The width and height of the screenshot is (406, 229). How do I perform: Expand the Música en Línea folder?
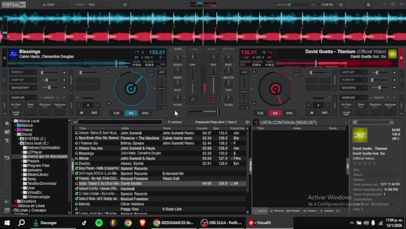click(13, 206)
